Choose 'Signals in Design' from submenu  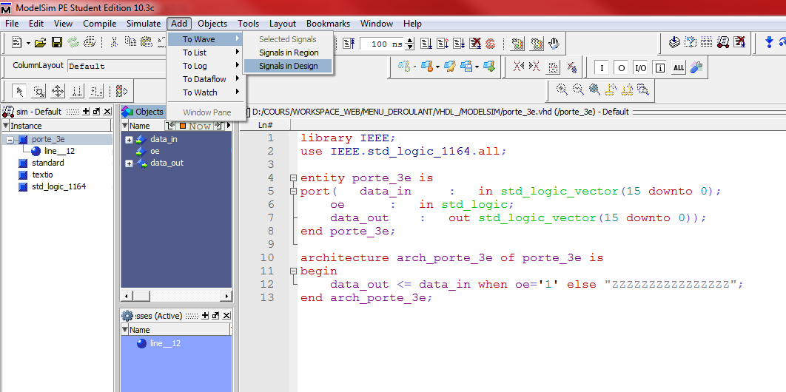pos(288,66)
